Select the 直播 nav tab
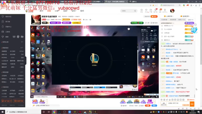The width and height of the screenshot is (202, 114). (49, 11)
